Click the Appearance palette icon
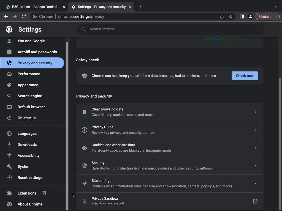 tap(9, 85)
